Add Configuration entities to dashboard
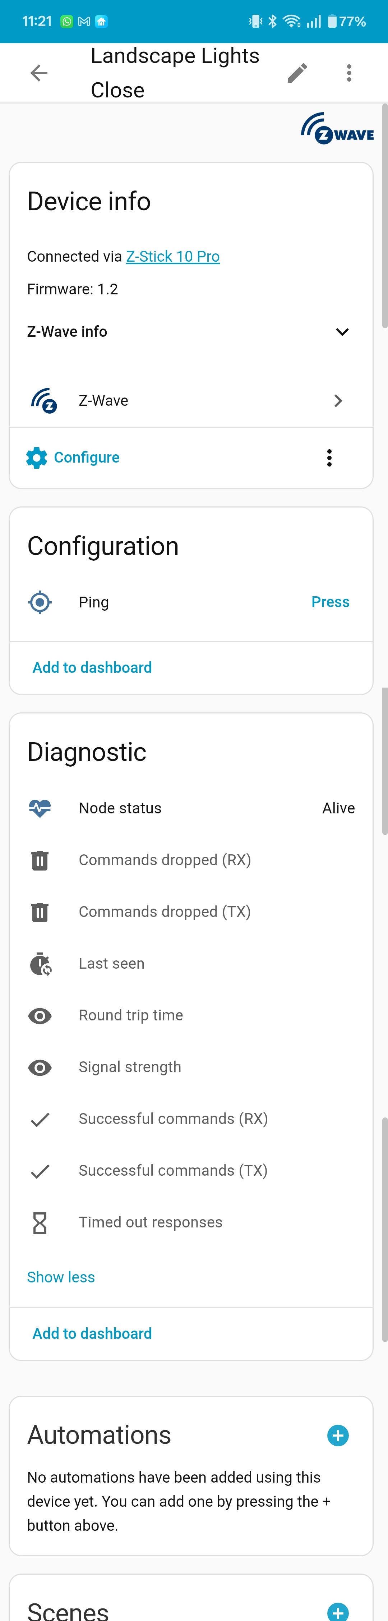 [x=92, y=668]
